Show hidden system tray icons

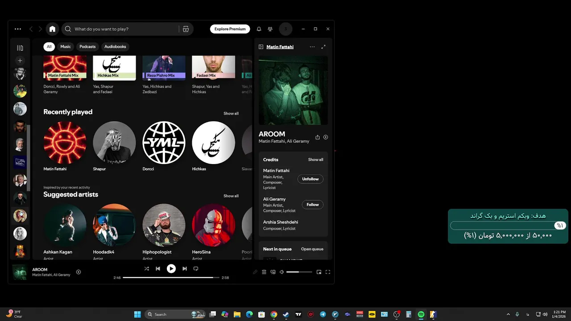(508, 314)
